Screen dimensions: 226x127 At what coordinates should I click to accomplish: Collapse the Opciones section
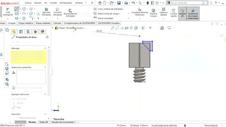pos(45,114)
